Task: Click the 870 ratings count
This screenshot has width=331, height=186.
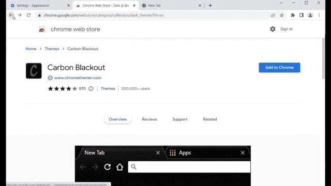Action: tap(82, 88)
